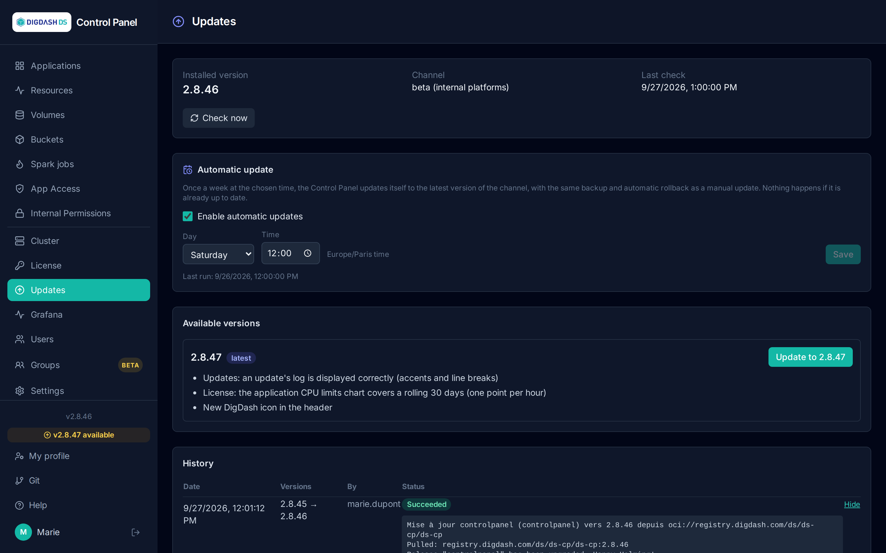This screenshot has height=553, width=886.
Task: Click Update to 2.8.47 button
Action: click(x=810, y=357)
